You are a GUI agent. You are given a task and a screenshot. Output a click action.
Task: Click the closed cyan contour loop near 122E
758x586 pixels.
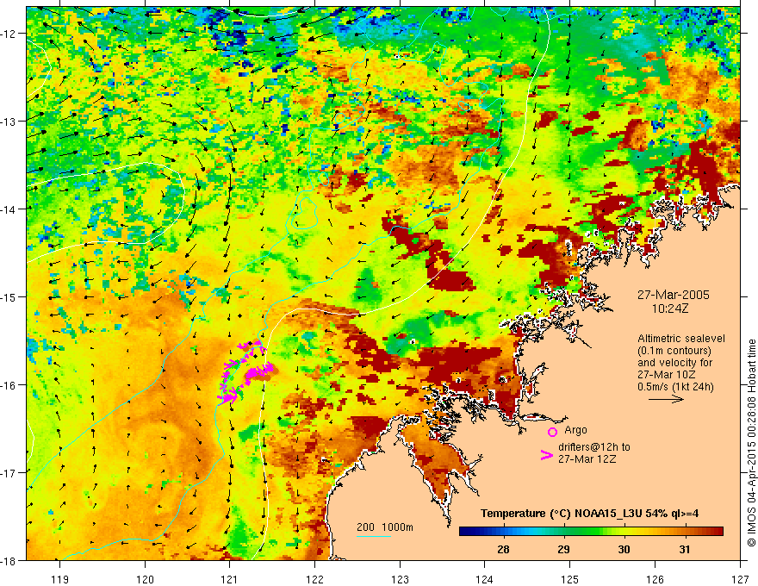pyautogui.click(x=303, y=213)
